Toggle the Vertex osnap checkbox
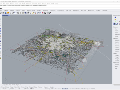 38,87
